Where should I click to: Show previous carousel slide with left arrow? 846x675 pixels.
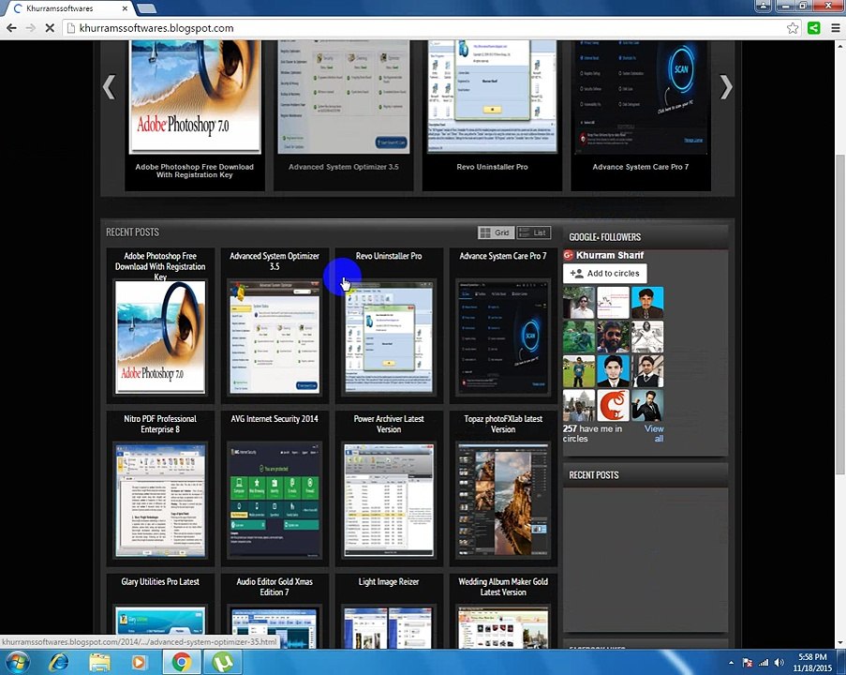pos(109,87)
